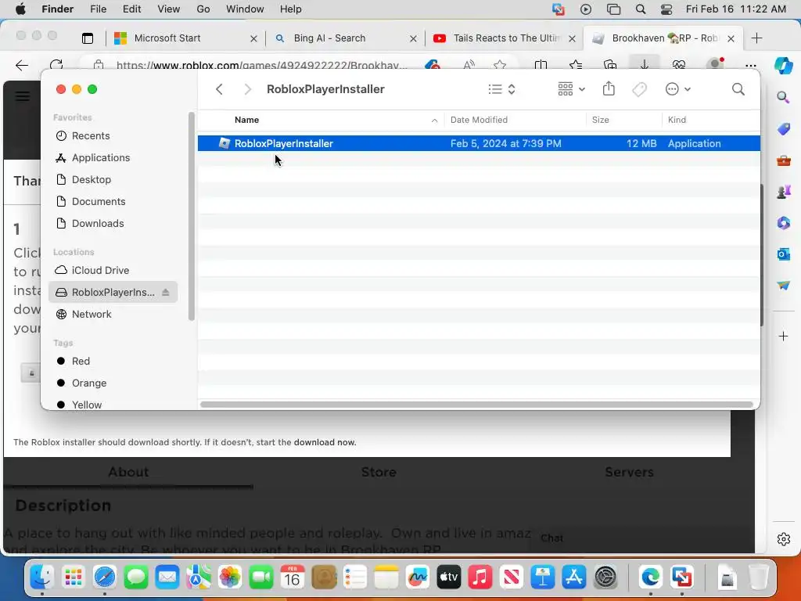This screenshot has height=601, width=801.
Task: Open Safari from the Dock
Action: (105, 578)
